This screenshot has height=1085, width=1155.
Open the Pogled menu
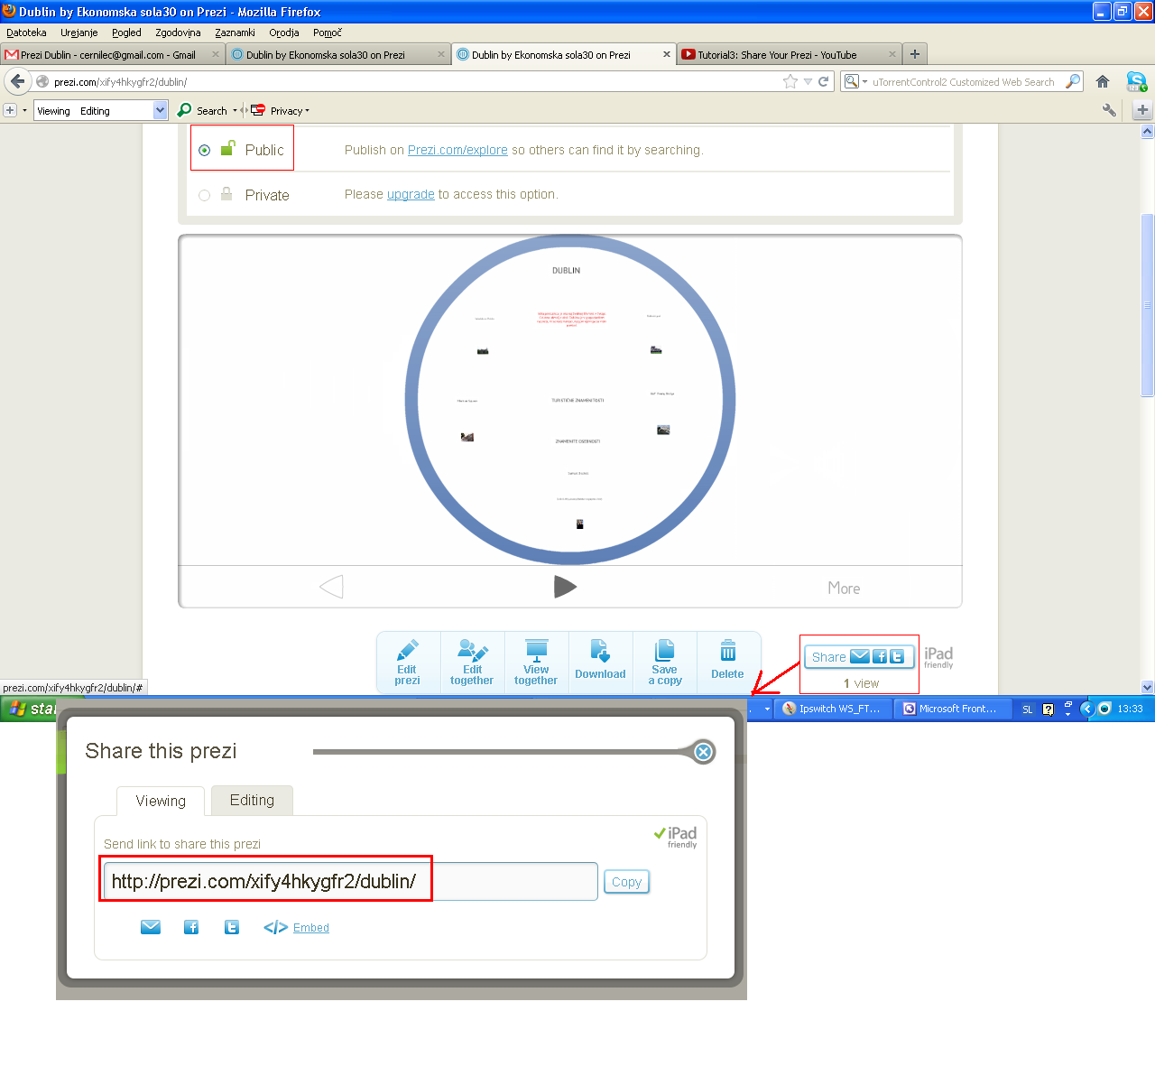[126, 32]
